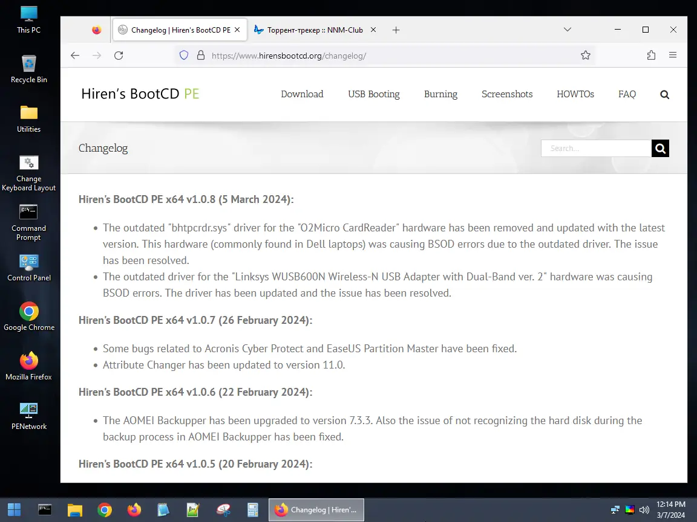Screen dimensions: 697x522
Task: Open the Screenshots page
Action: [507, 94]
